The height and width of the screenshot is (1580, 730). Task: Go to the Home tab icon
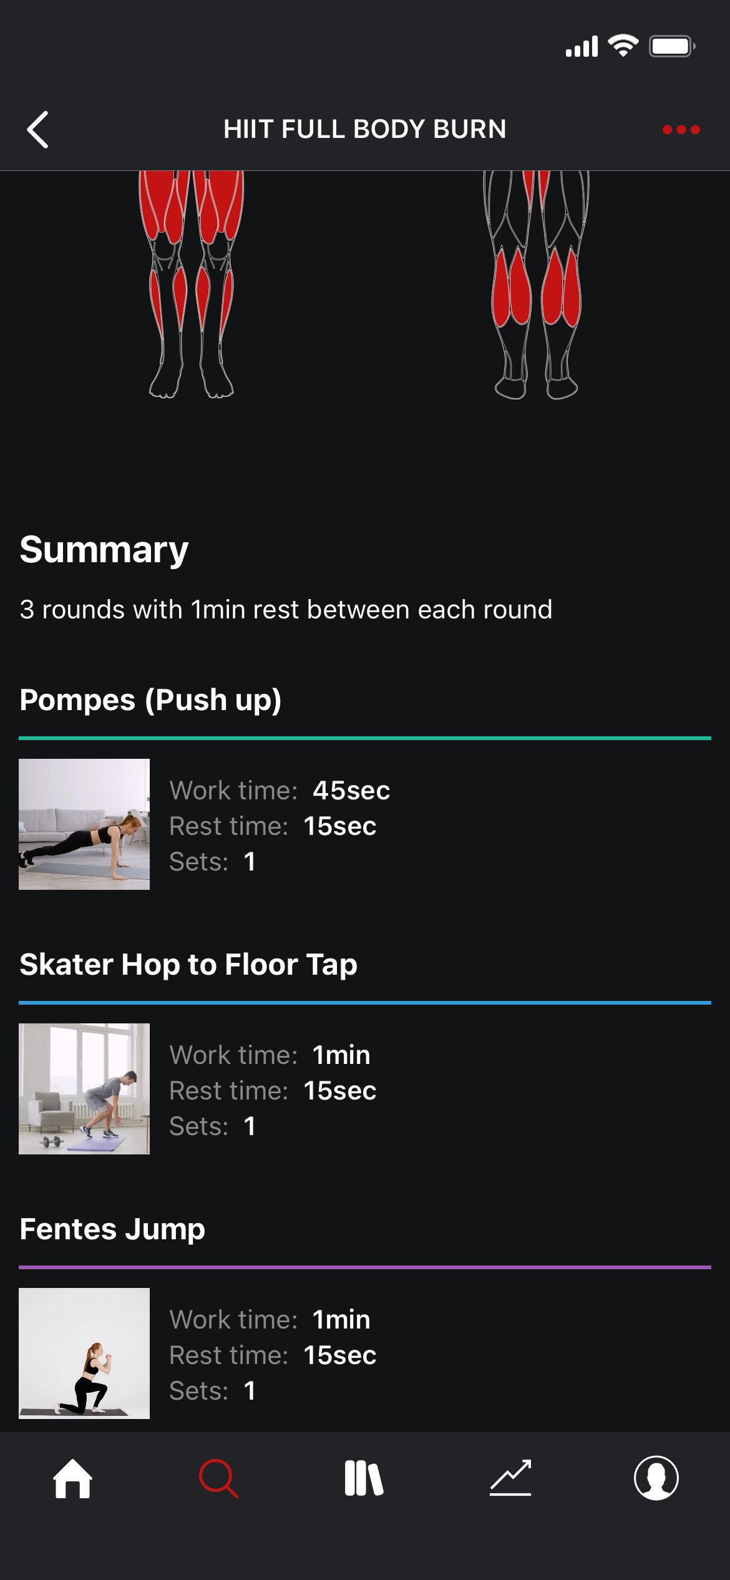72,1478
